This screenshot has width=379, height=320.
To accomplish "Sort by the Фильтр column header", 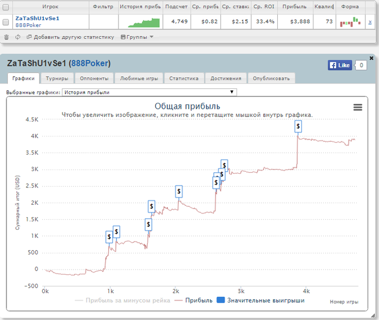I will point(103,6).
